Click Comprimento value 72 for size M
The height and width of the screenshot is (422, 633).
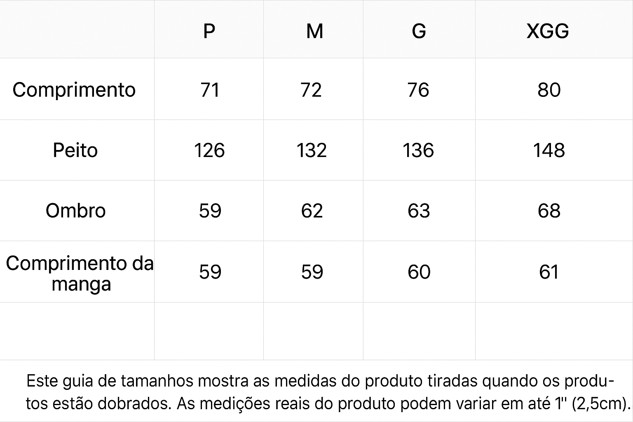pos(311,90)
